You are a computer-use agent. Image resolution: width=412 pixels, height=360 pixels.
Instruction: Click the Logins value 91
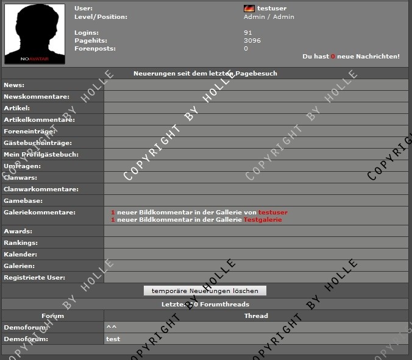pyautogui.click(x=248, y=32)
